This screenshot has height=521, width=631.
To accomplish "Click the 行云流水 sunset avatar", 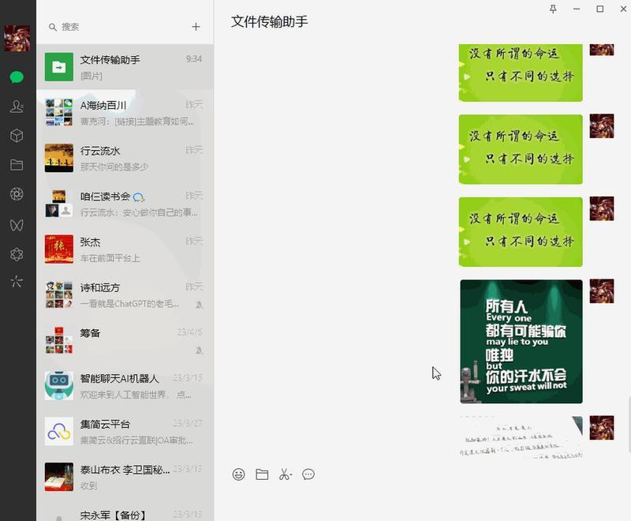I will point(58,158).
